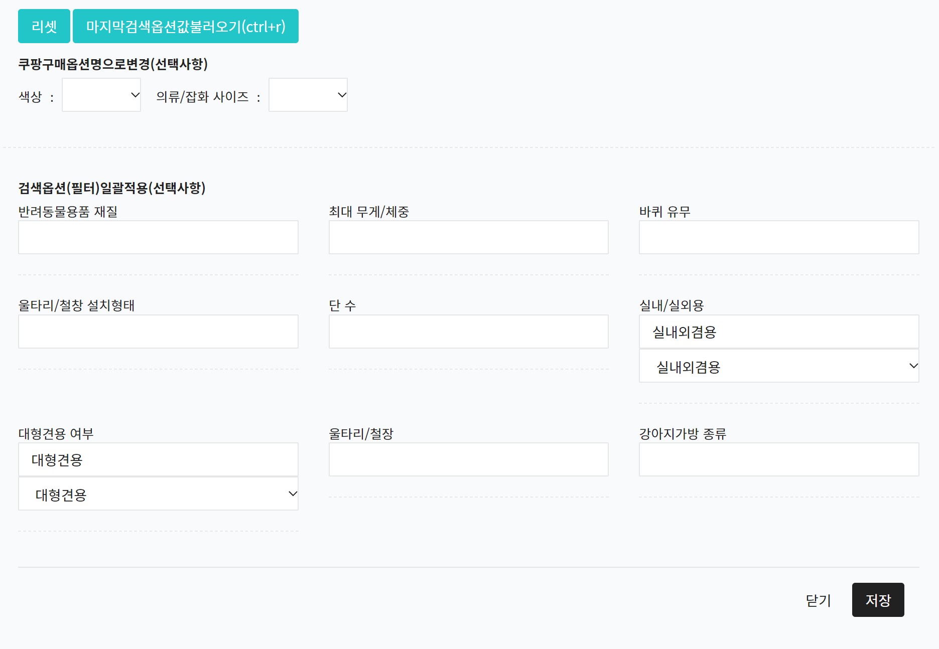Click the 쿠팡구매옵션명으로변경(선택사항) heading
Image resolution: width=939 pixels, height=649 pixels.
(x=113, y=64)
